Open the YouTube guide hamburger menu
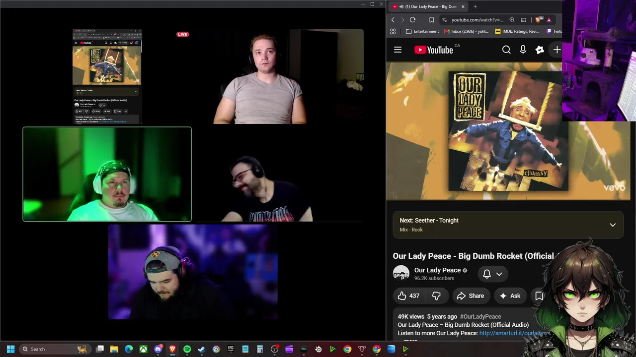Image resolution: width=636 pixels, height=357 pixels. point(397,50)
